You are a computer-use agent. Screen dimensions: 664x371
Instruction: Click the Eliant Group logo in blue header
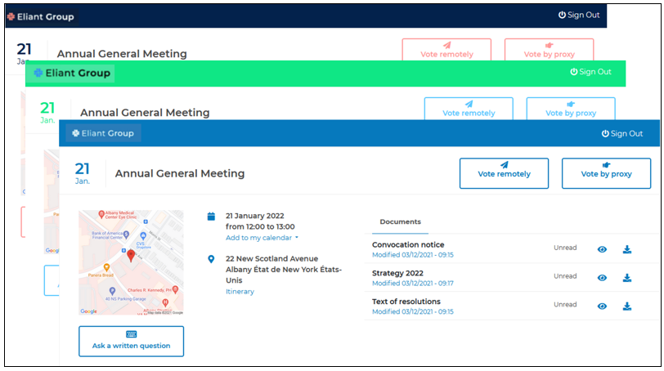104,133
